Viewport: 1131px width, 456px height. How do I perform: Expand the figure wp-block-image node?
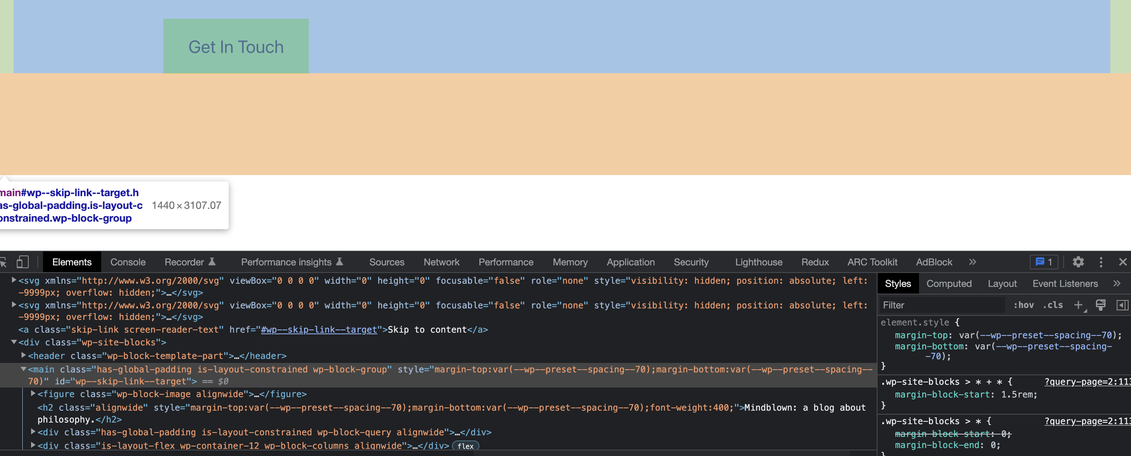click(x=33, y=394)
